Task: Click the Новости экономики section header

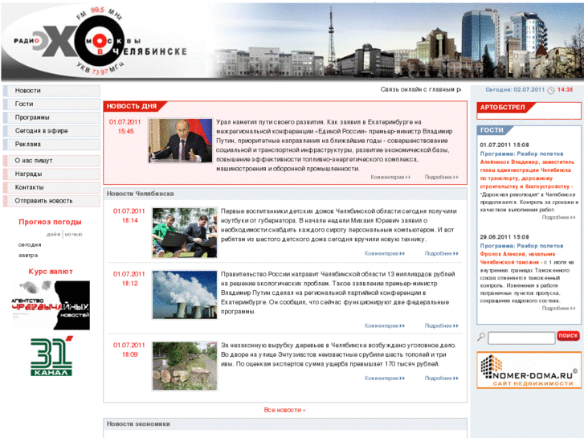Action: [x=138, y=424]
